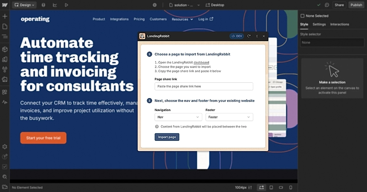Screen dimensions: 367x192
Task: Toggle the None Selected checkbox icon
Action: tap(302, 16)
